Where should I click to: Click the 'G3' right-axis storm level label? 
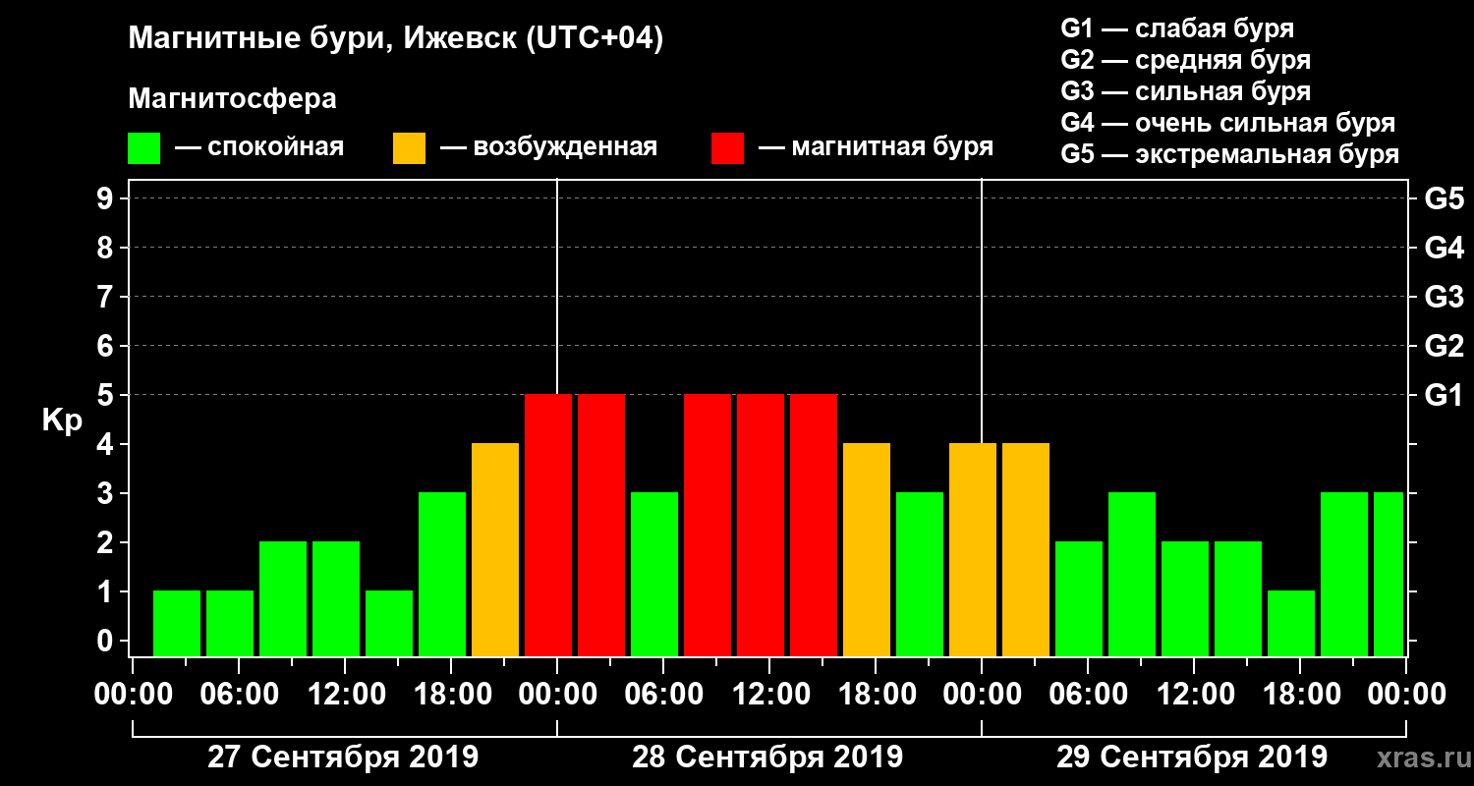1444,297
